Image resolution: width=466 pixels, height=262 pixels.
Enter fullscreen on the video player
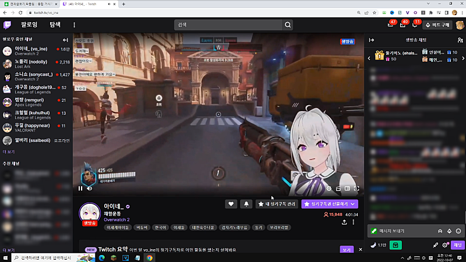click(356, 188)
